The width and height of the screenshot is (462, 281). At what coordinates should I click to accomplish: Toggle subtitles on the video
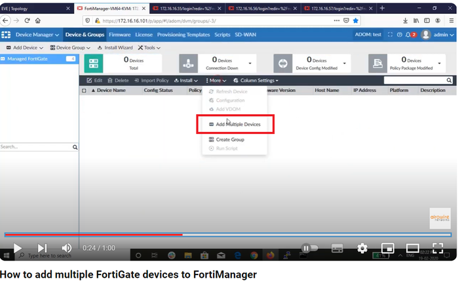[x=337, y=248]
